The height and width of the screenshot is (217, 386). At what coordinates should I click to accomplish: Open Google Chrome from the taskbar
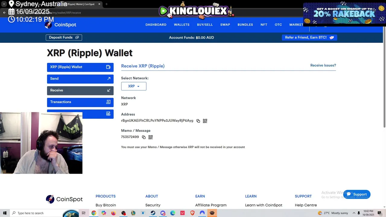pyautogui.click(x=94, y=213)
